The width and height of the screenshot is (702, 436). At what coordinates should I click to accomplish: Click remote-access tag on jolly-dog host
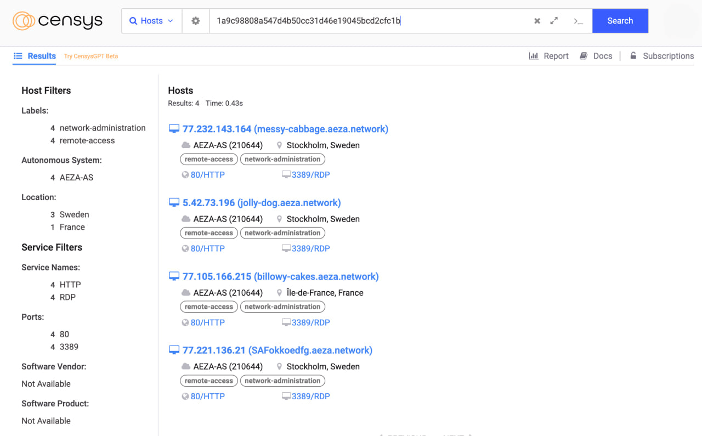pyautogui.click(x=208, y=233)
